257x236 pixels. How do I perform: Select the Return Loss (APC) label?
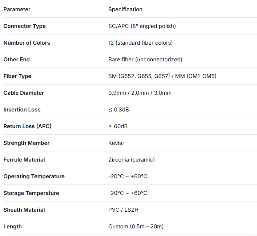pos(28,126)
